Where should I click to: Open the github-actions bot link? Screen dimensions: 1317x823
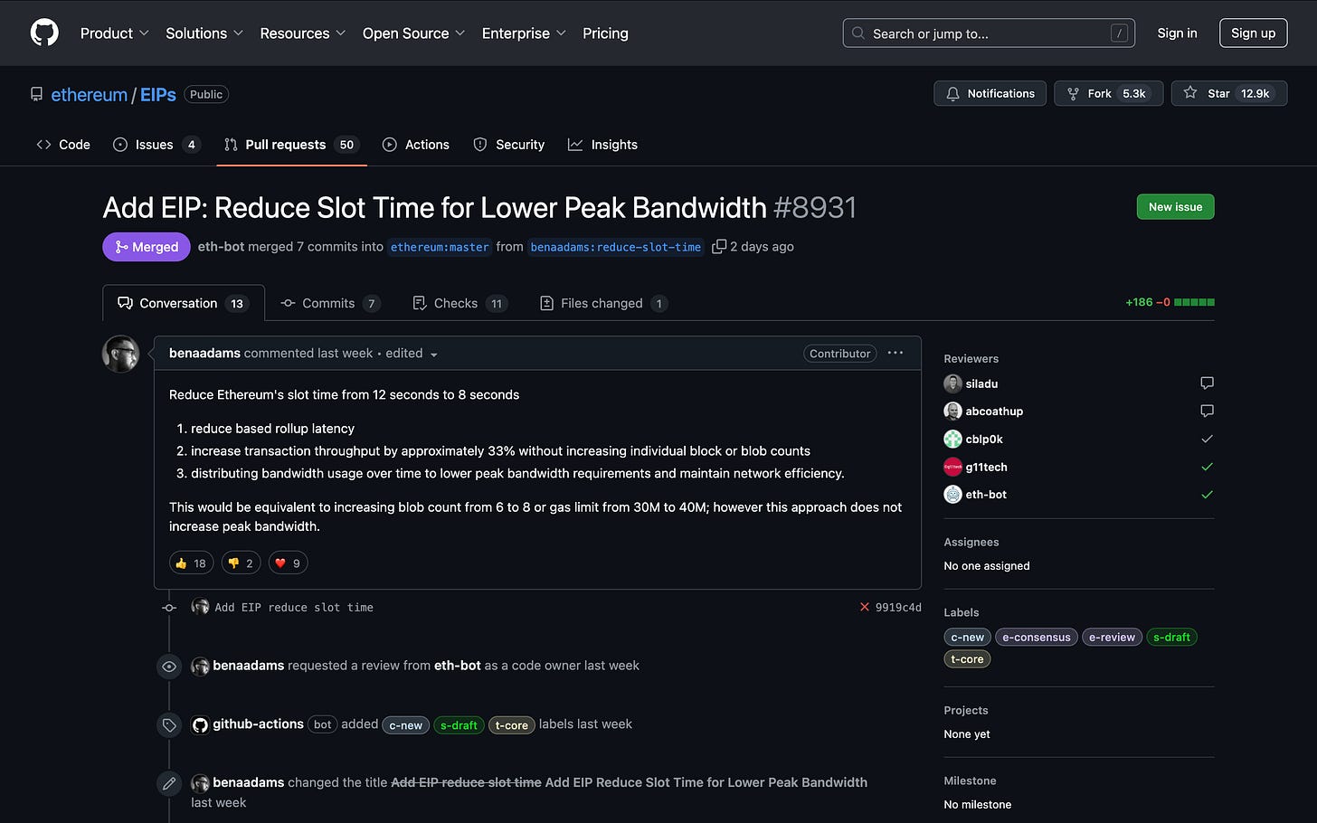[258, 724]
